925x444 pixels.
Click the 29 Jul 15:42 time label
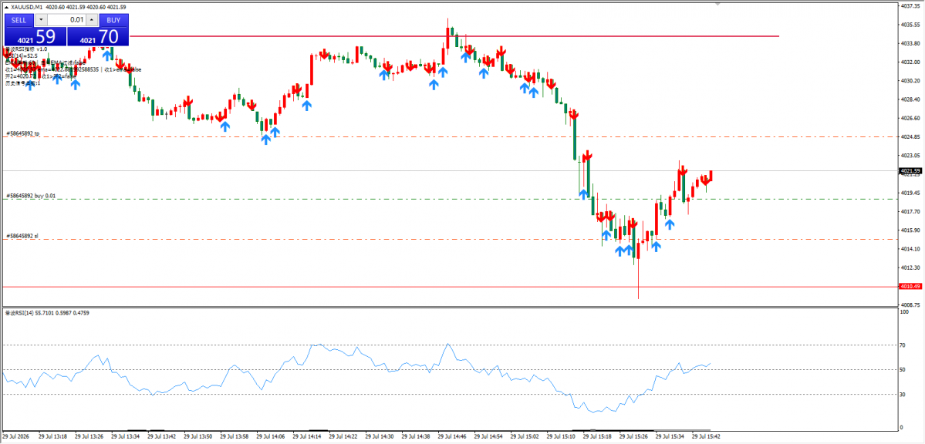tap(707, 437)
